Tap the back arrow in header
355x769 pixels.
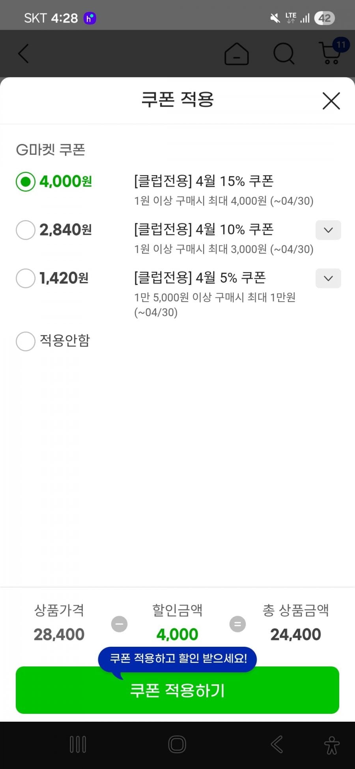click(x=24, y=54)
